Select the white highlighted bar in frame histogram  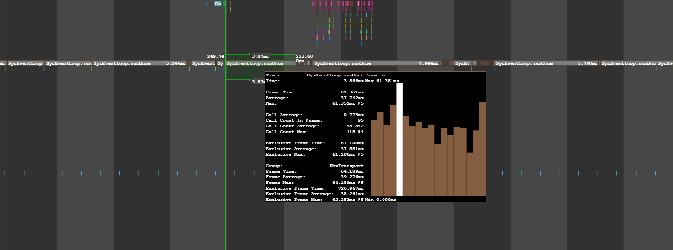coord(400,140)
